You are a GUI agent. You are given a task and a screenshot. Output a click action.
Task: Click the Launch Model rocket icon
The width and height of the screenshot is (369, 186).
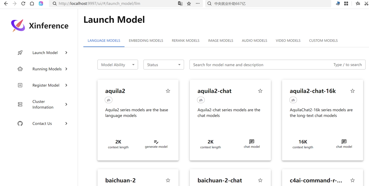(x=20, y=53)
